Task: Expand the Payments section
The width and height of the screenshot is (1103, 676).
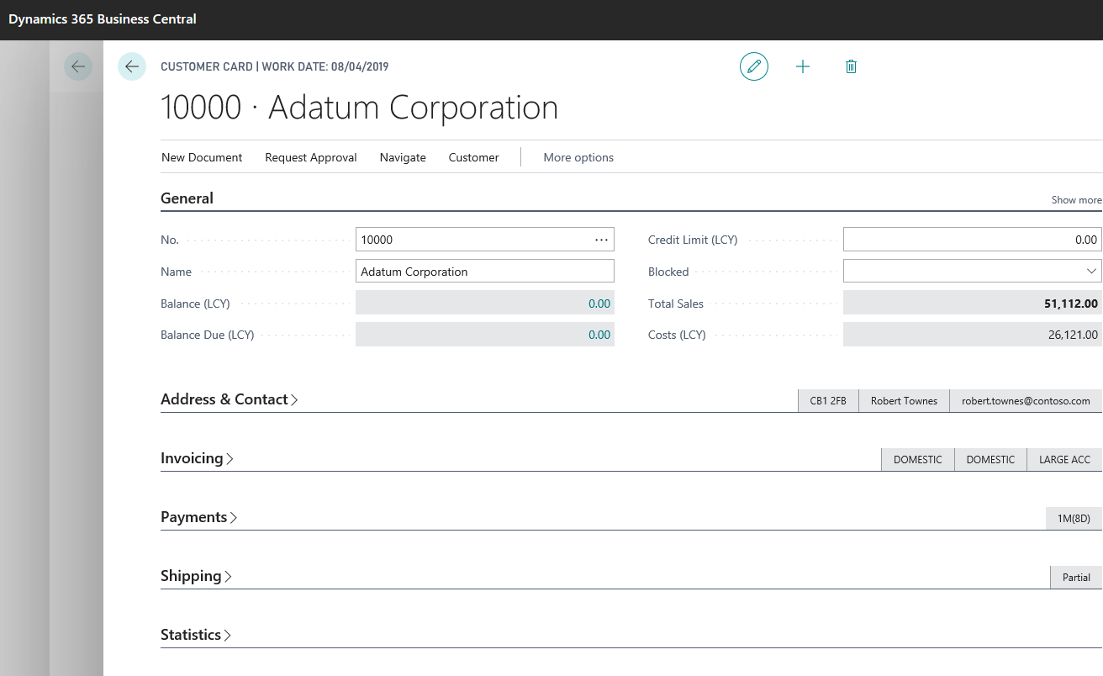Action: pos(198,517)
